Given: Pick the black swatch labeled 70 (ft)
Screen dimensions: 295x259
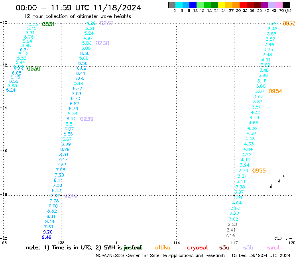Looking at the screenshot, I should coord(286,5).
